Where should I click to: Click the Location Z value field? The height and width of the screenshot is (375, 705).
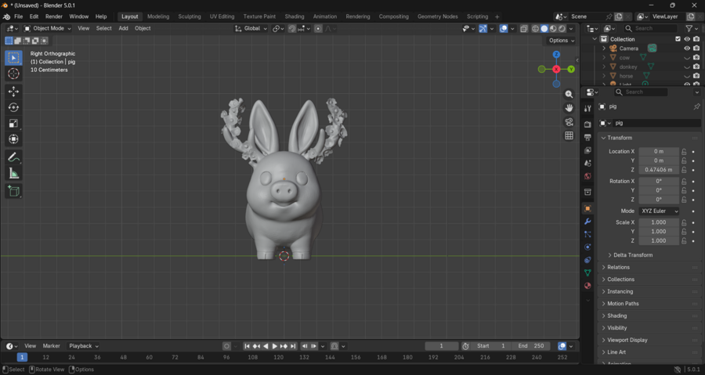coord(658,170)
